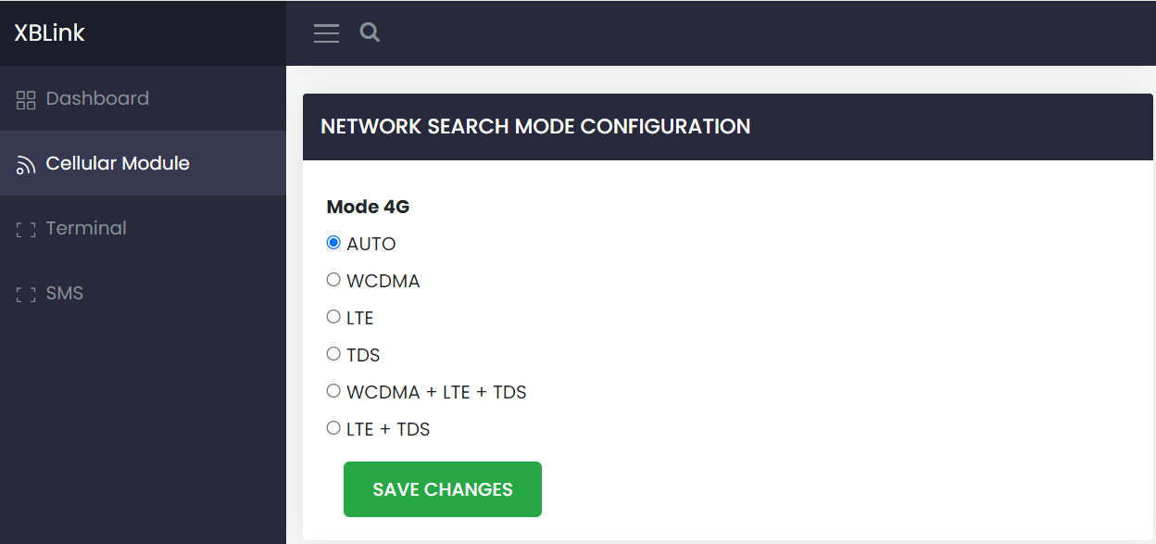This screenshot has width=1156, height=544.
Task: Pick the TDS only radio option
Action: 333,354
